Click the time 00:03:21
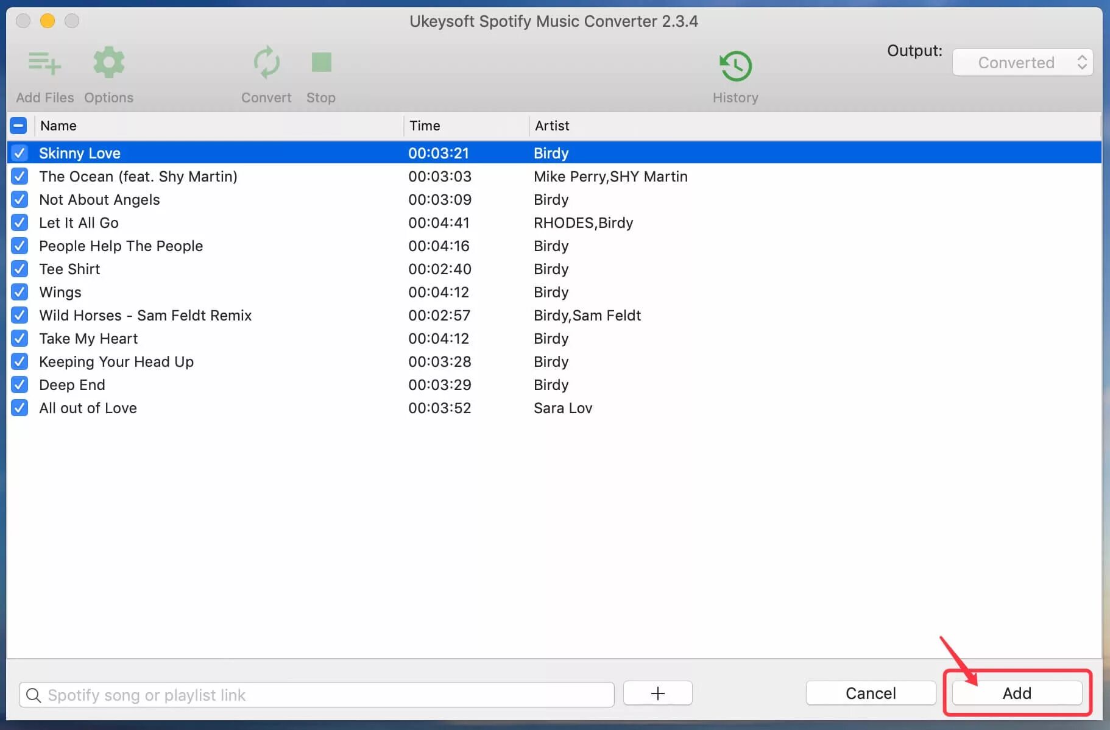Screen dimensions: 1110x730 click(x=439, y=153)
